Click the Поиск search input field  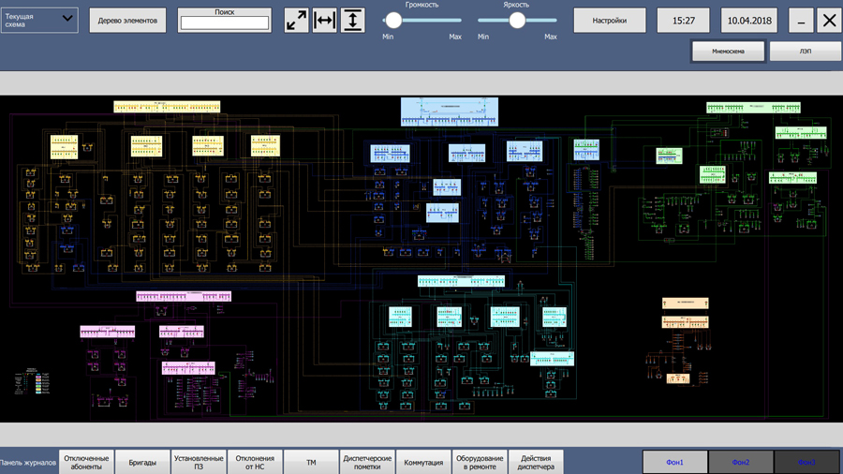point(225,23)
